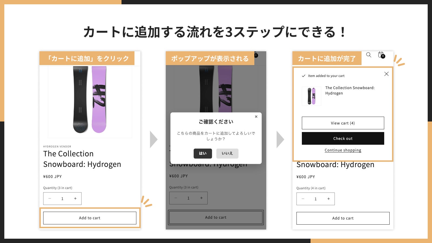Click the quantity field in the first panel

tap(62, 198)
